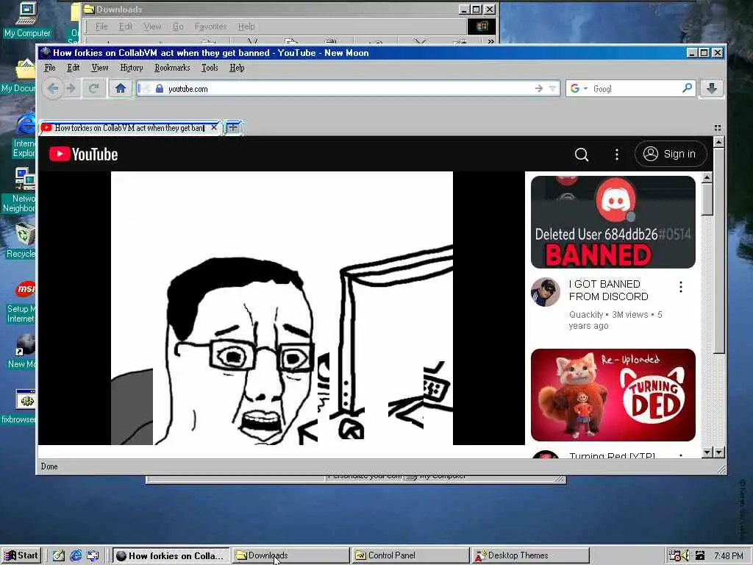Click the Go arrow in the address bar
Viewport: 753px width, 565px height.
539,88
